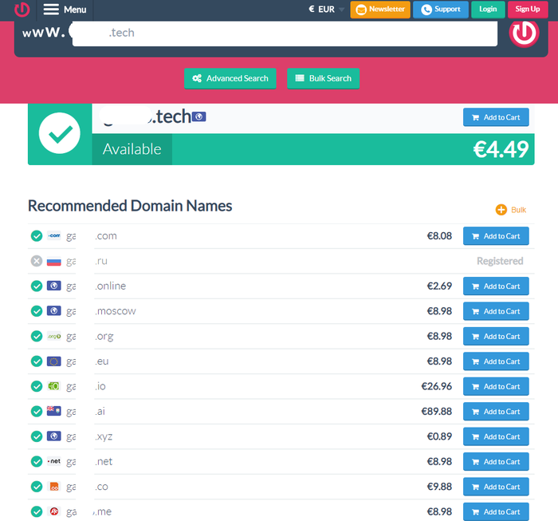Click the power logo icon in header

(x=22, y=10)
